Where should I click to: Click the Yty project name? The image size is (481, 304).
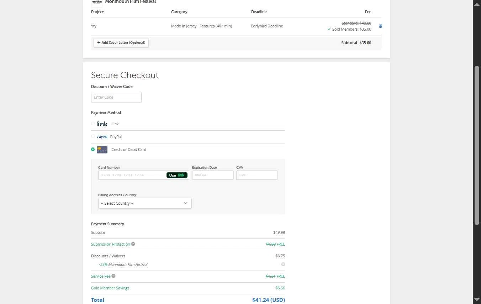click(94, 26)
